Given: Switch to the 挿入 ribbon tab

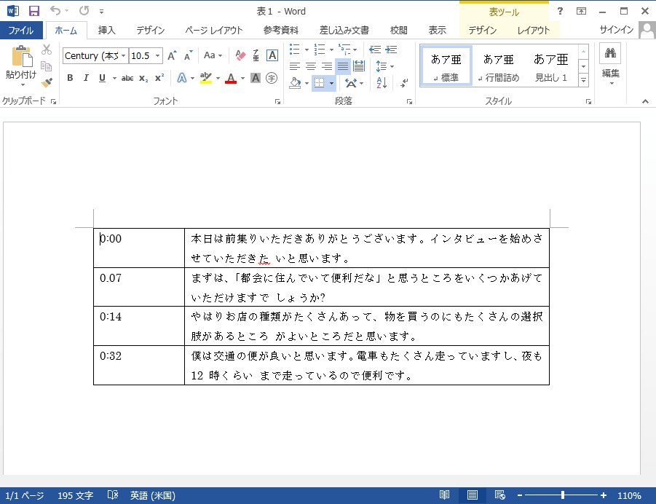Looking at the screenshot, I should (107, 31).
